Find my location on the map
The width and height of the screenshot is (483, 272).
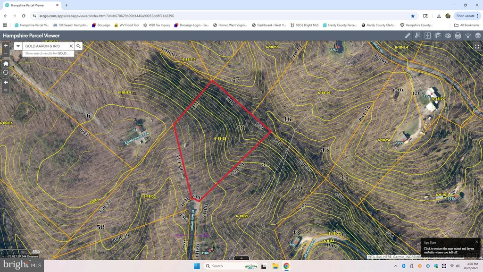coord(6,72)
